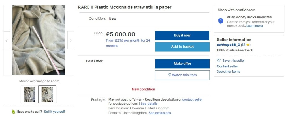Open seller profile ashhops88_0
290x117 pixels.
pos(228,45)
